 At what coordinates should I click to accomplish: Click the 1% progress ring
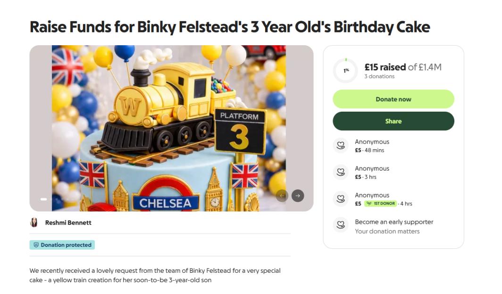click(x=346, y=71)
